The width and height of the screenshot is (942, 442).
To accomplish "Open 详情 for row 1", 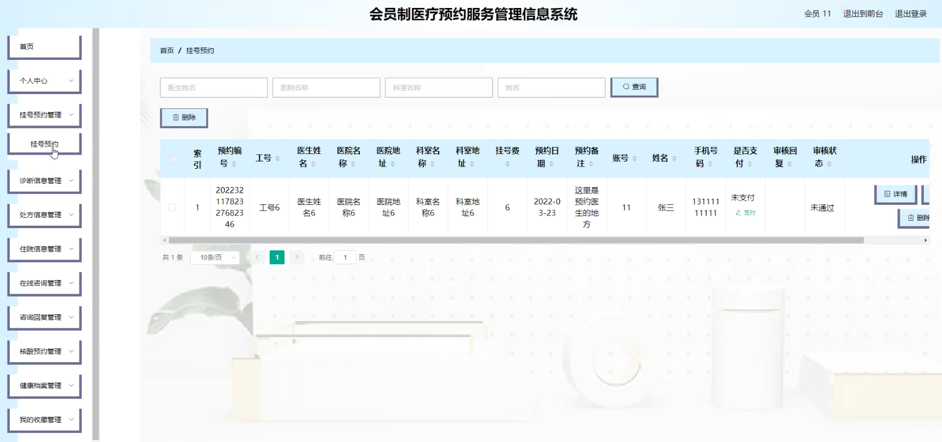I will coord(895,194).
